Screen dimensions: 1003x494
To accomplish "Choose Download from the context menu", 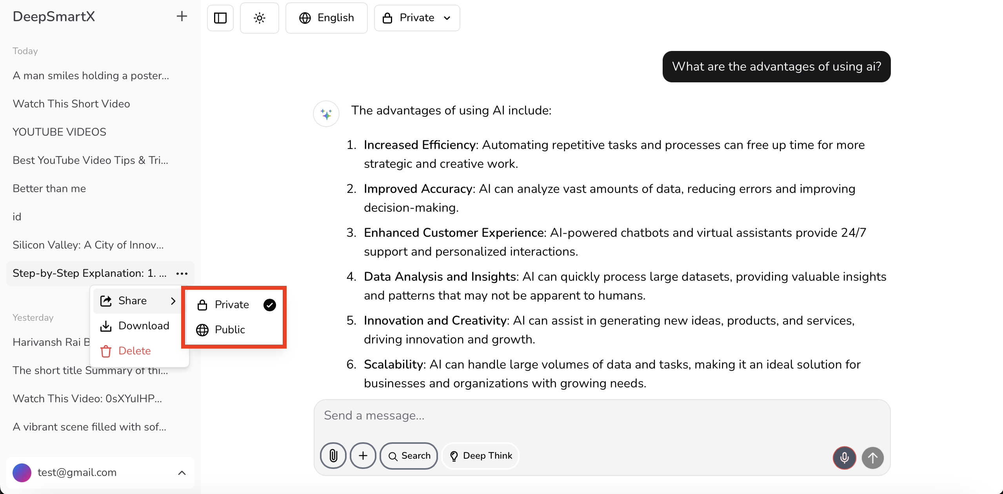I will click(144, 326).
